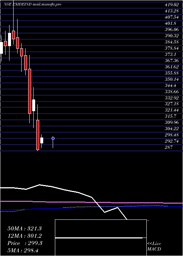
Task: Click the <<Live MACD label
Action: (154, 246)
